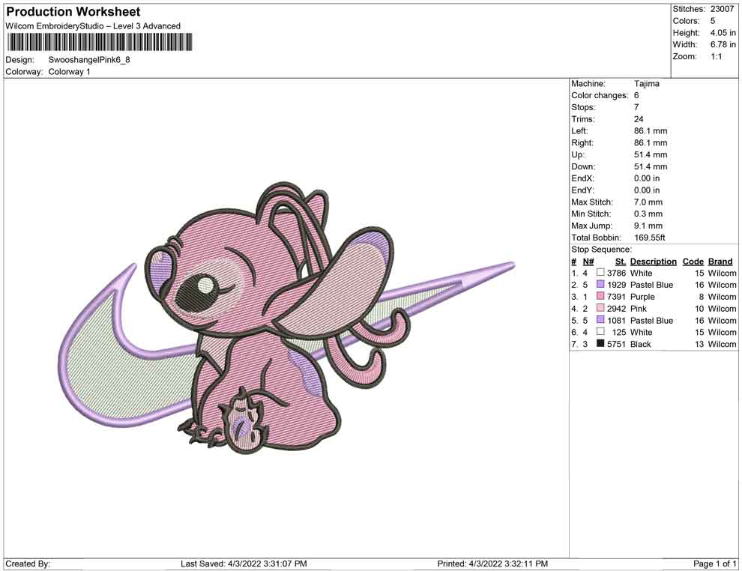The width and height of the screenshot is (742, 571).
Task: Click the 'Brand' column header
Action: [720, 261]
